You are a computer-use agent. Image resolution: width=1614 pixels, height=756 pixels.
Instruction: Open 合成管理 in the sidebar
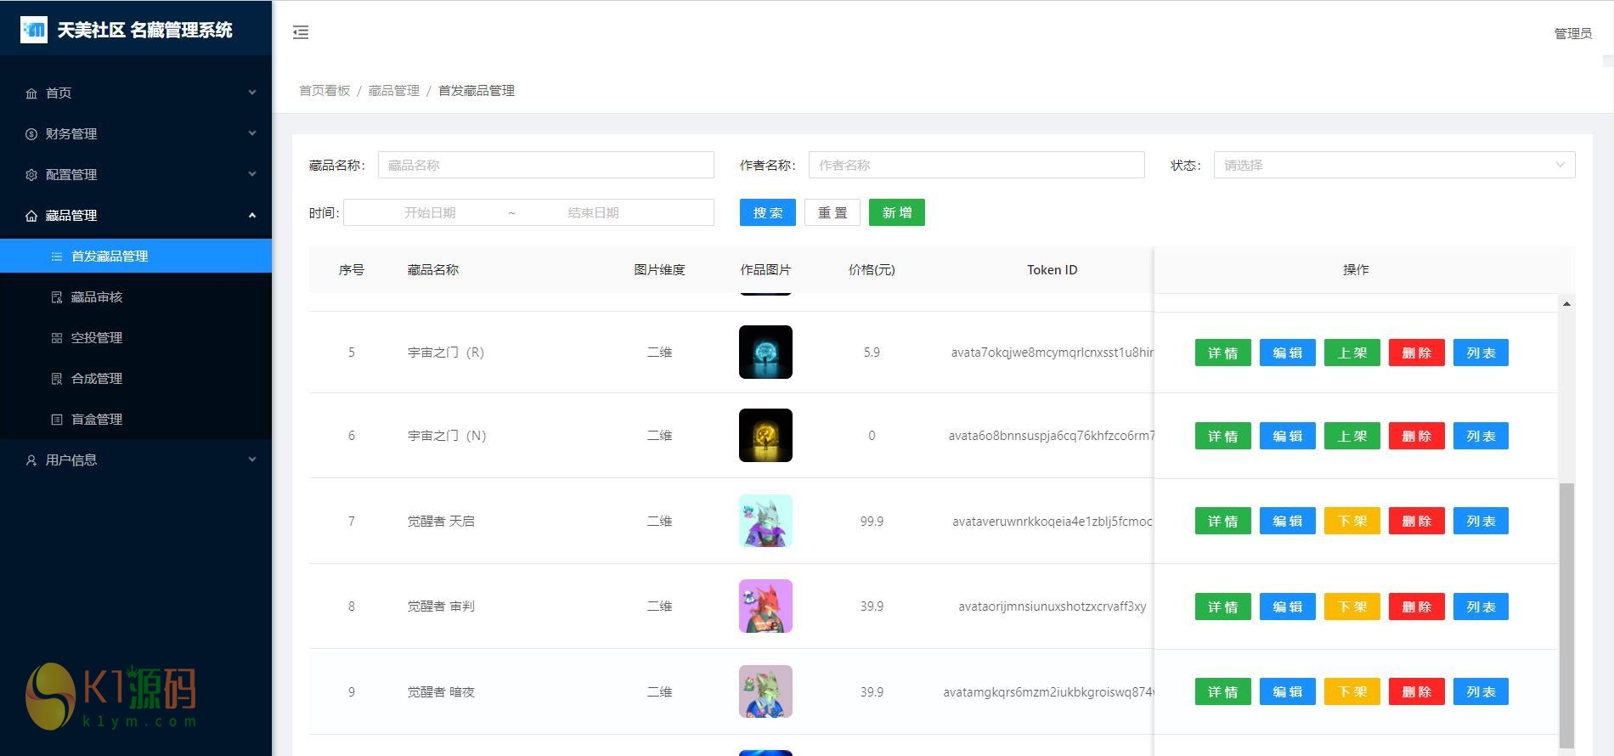click(x=97, y=379)
